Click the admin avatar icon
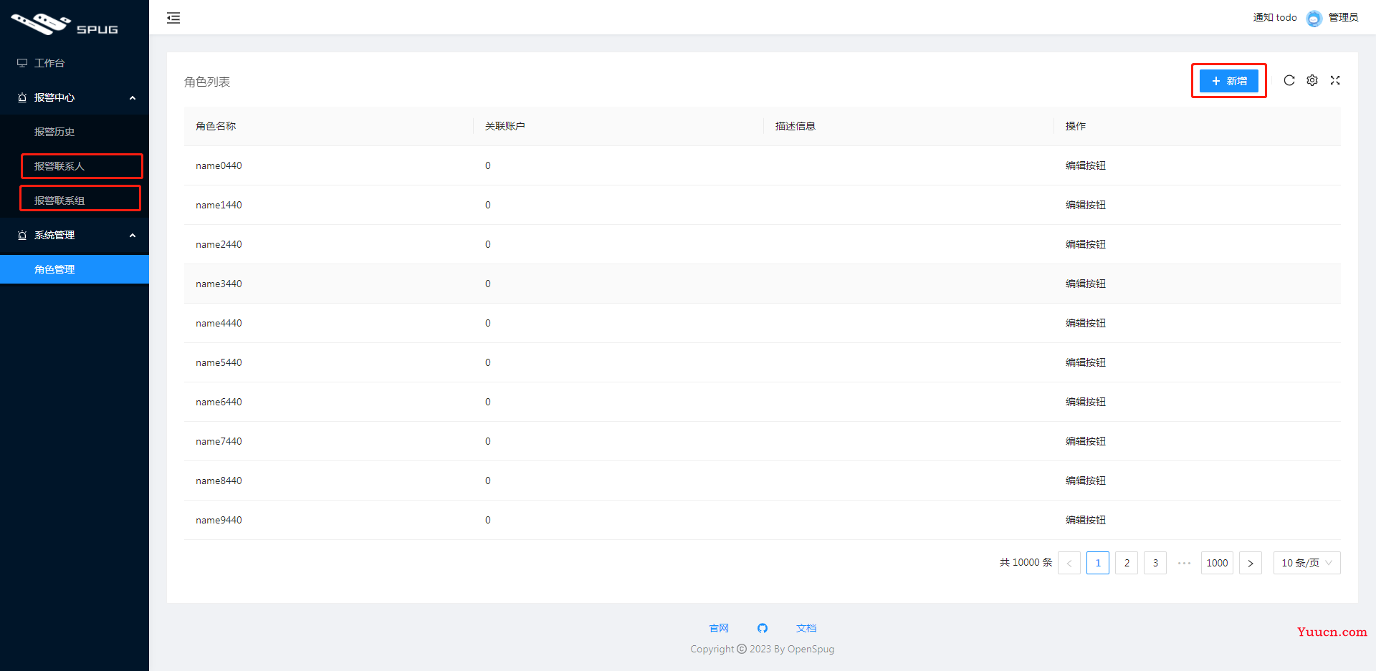The image size is (1376, 671). click(x=1314, y=18)
